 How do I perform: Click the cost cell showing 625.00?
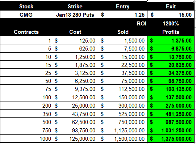coord(75,48)
